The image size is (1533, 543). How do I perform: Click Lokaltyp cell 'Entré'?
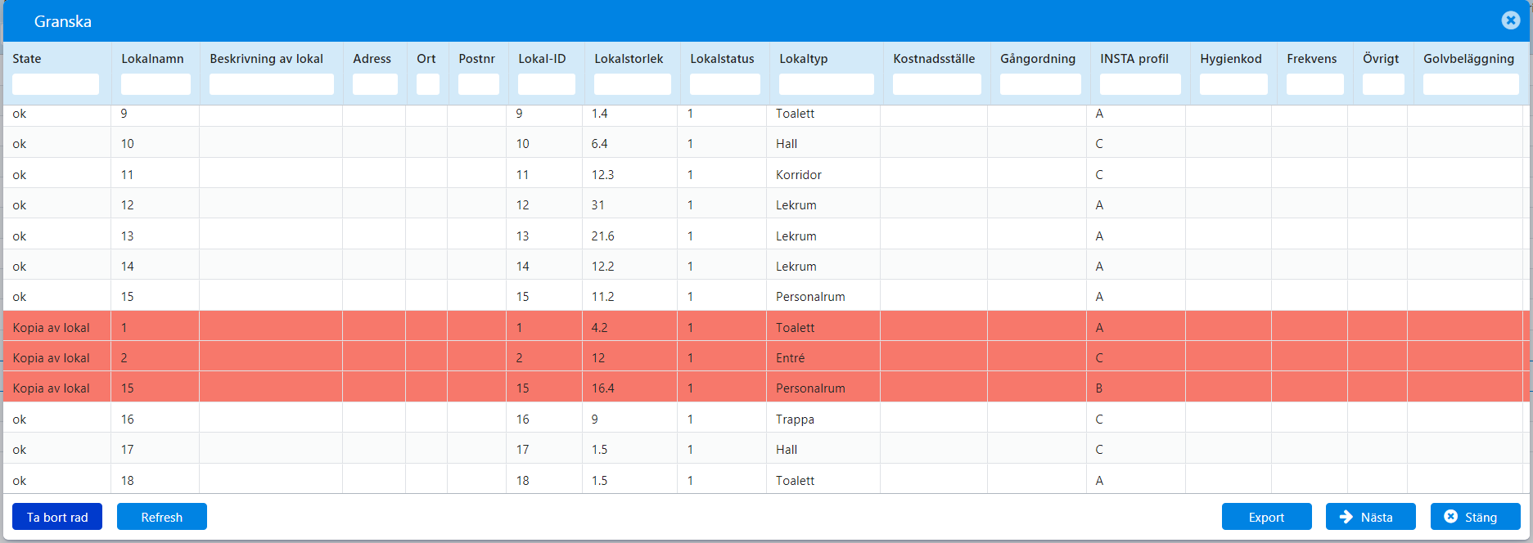click(790, 358)
